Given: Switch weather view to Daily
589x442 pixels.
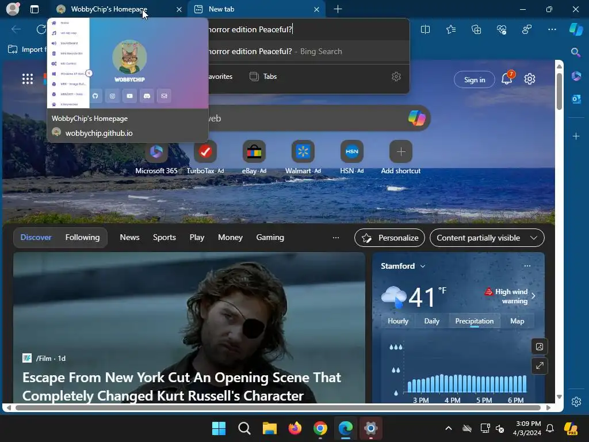Looking at the screenshot, I should pos(431,321).
